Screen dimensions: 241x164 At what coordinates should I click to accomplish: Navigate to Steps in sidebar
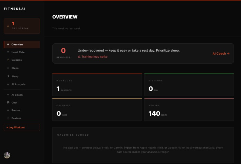coord(22,68)
